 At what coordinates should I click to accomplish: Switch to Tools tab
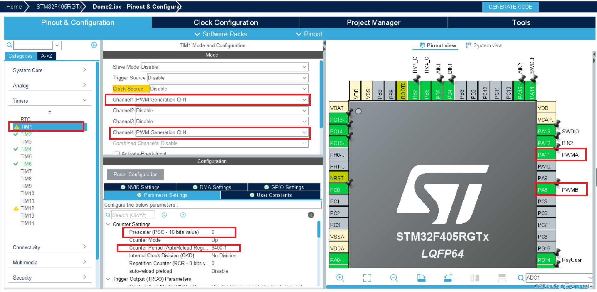(521, 22)
